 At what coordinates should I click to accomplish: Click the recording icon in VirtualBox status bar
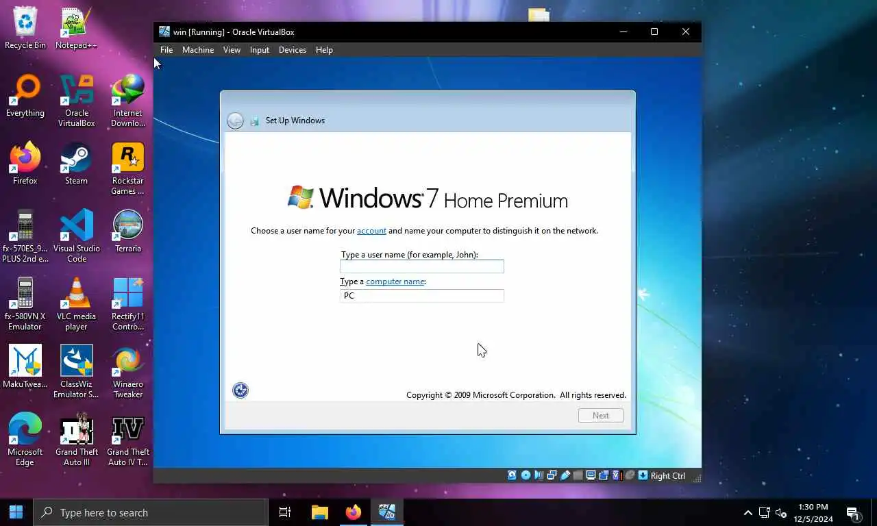click(604, 475)
